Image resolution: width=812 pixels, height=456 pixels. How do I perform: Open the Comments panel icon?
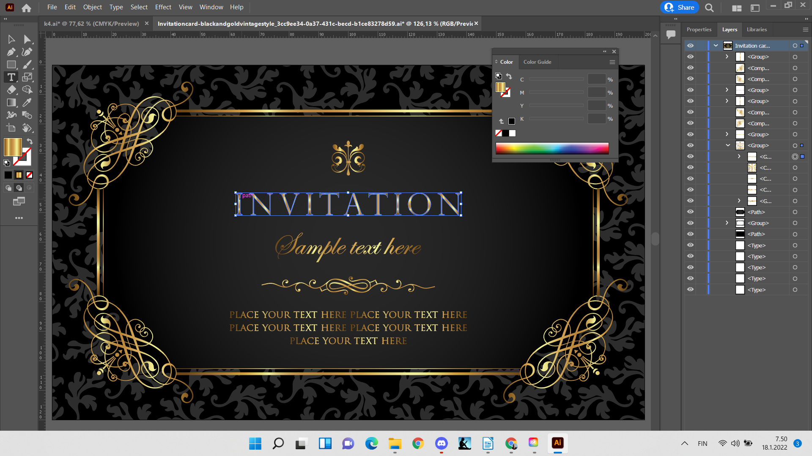(x=671, y=35)
